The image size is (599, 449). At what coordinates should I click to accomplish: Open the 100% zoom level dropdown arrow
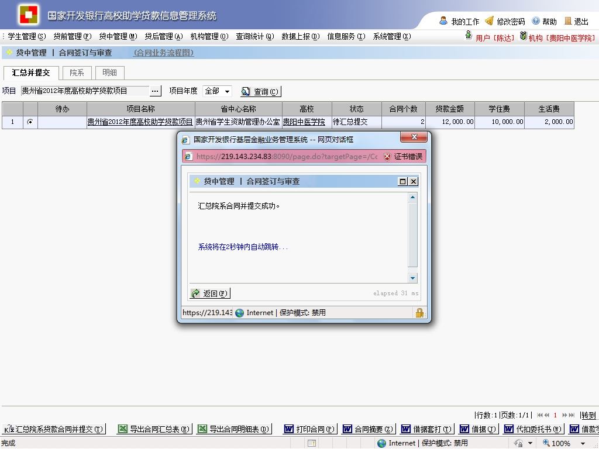583,444
